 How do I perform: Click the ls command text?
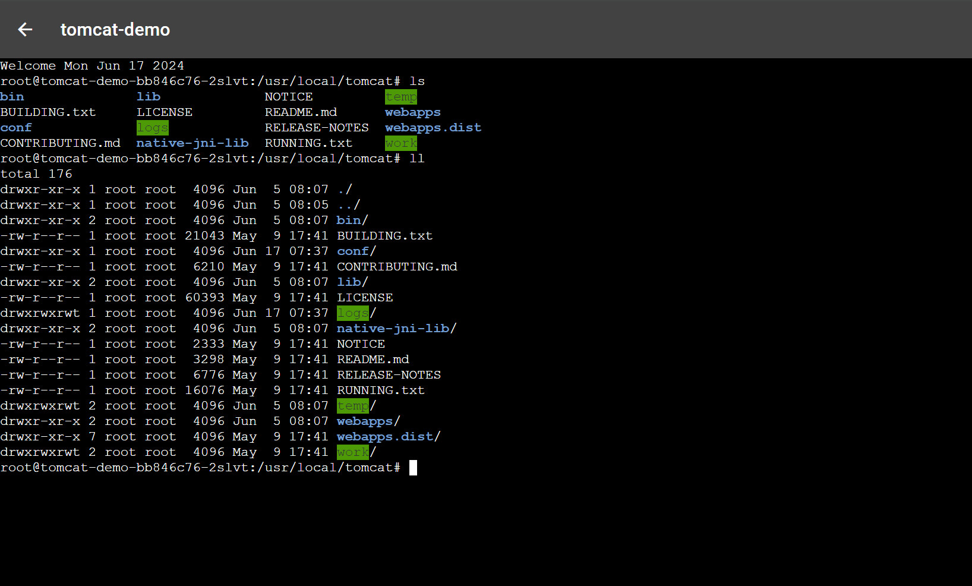tap(417, 81)
